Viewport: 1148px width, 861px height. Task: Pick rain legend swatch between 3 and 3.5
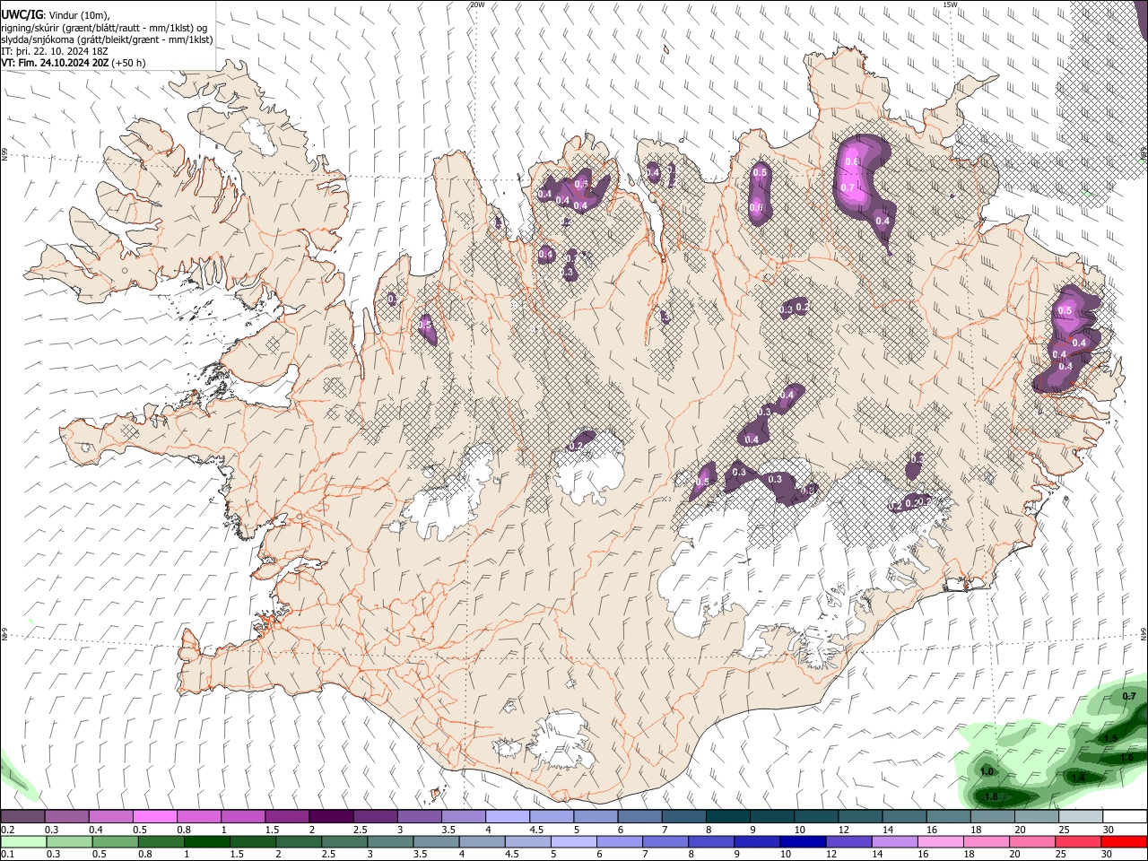390,841
